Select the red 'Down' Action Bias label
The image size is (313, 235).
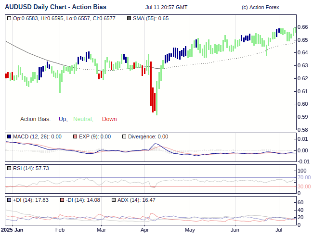(x=109, y=119)
